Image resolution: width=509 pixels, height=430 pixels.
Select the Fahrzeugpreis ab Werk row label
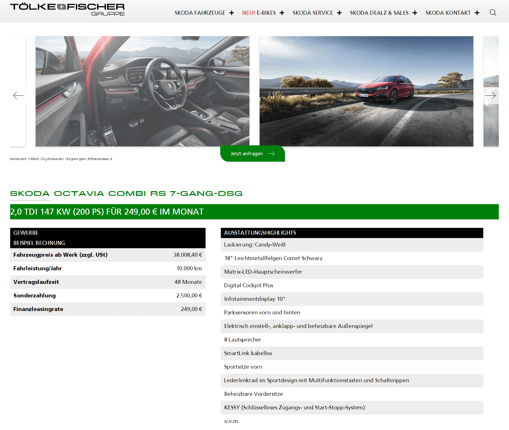coord(61,255)
